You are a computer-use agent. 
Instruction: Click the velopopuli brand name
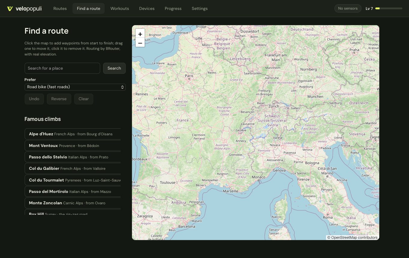(29, 9)
